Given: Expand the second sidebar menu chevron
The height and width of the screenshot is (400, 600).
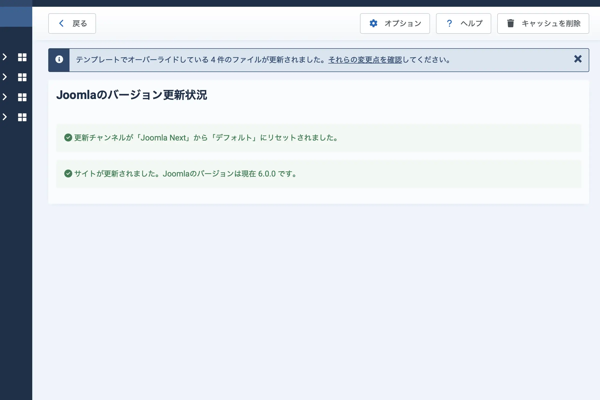Looking at the screenshot, I should [x=4, y=77].
